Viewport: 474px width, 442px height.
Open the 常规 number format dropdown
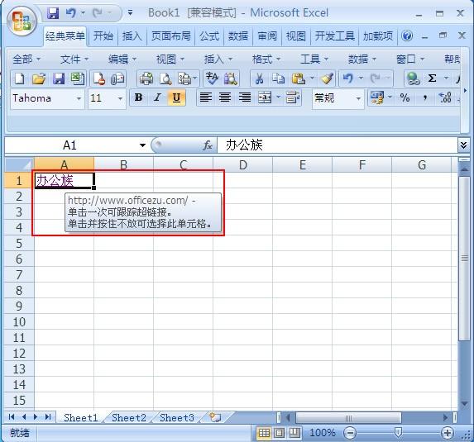(x=358, y=98)
